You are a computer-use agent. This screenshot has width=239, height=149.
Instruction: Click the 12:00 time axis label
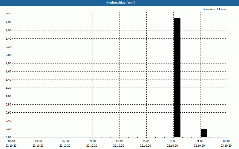point(119,141)
